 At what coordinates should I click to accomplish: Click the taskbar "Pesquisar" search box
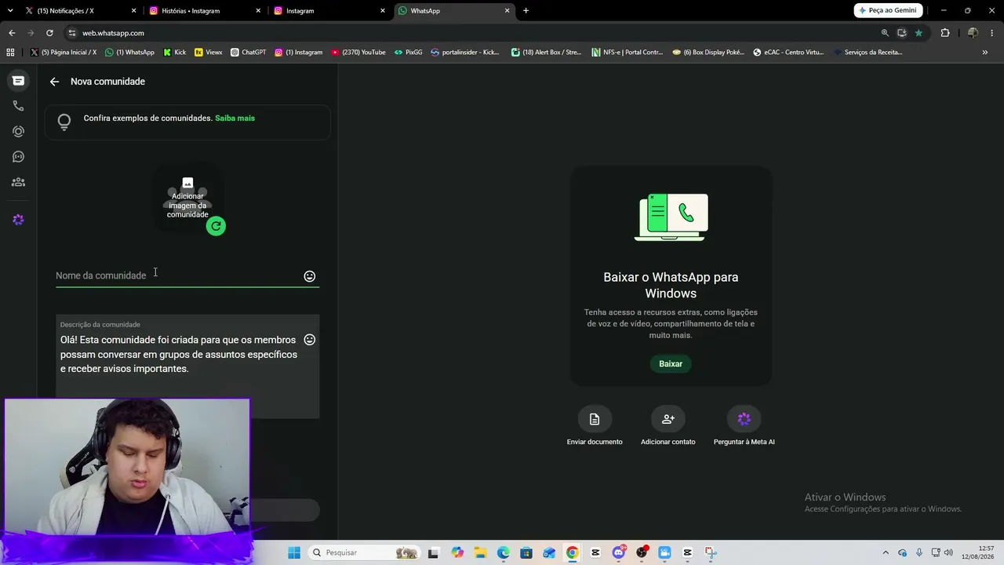[365, 552]
